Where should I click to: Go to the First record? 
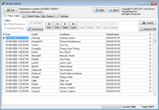point(49,26)
